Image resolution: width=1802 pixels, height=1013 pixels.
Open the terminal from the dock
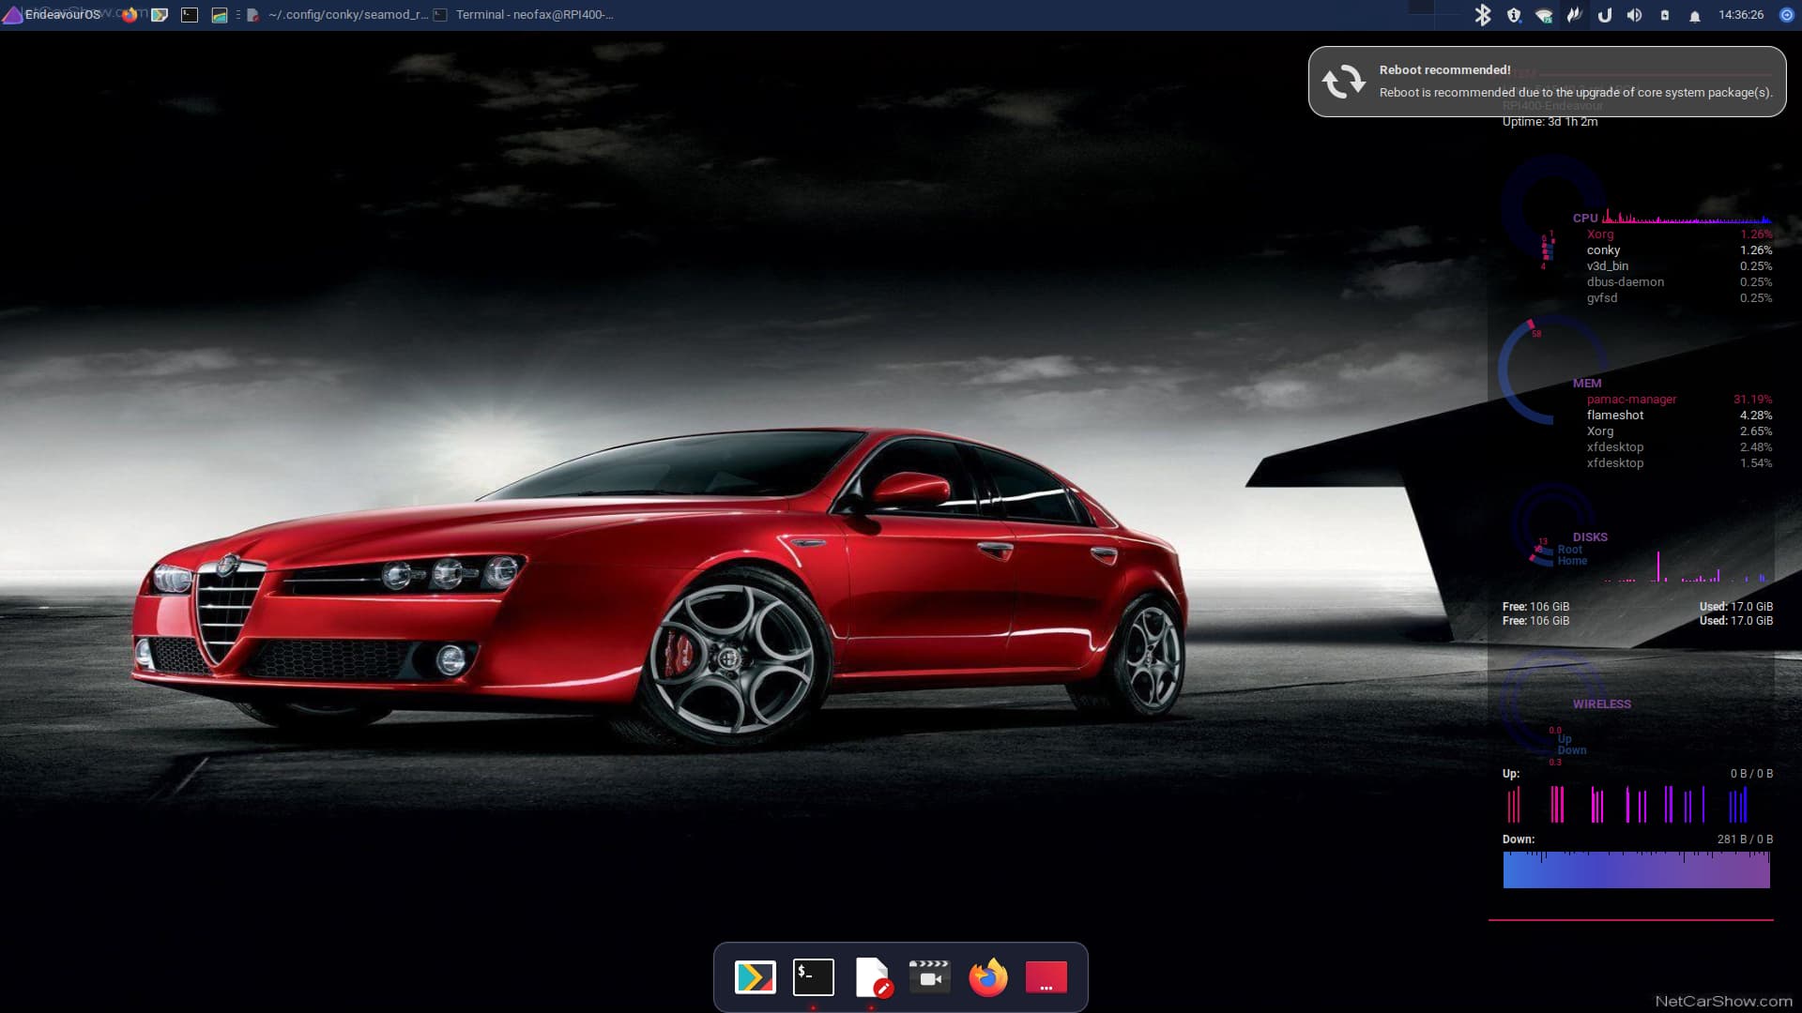[x=814, y=977]
